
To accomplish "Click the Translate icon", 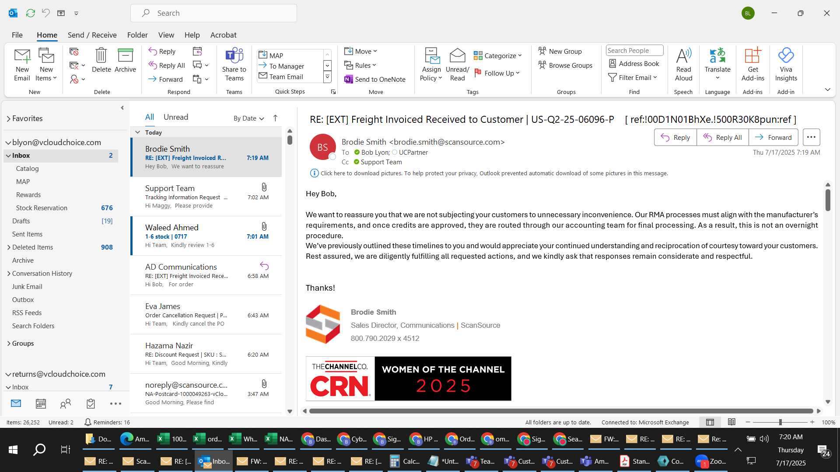I will [x=717, y=56].
